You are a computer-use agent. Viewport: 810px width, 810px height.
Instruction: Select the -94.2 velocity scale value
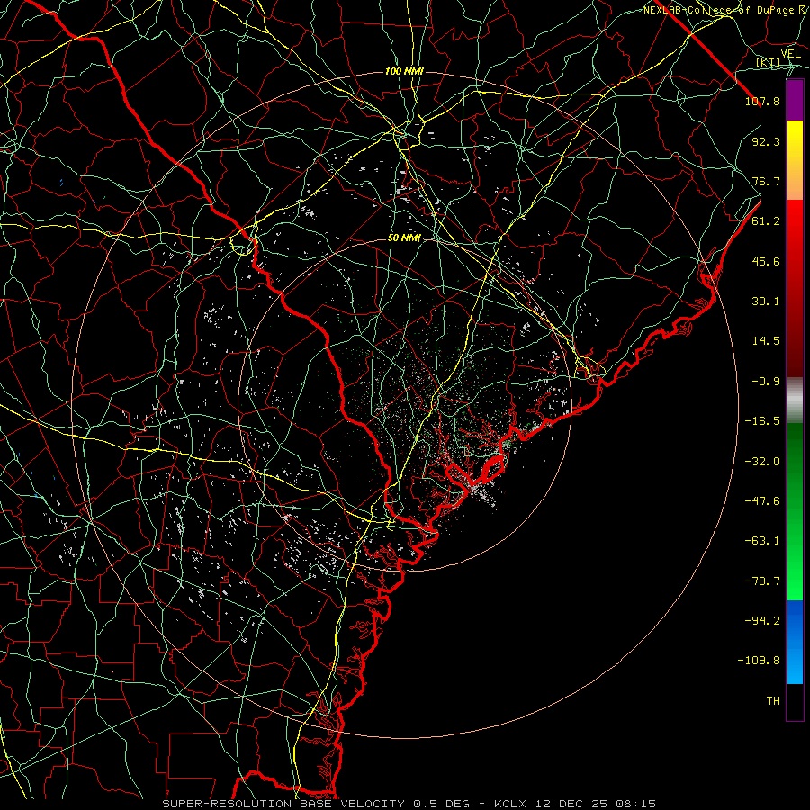click(762, 620)
